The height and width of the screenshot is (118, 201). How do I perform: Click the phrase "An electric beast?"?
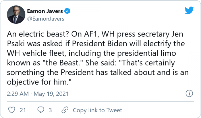pos(34,37)
